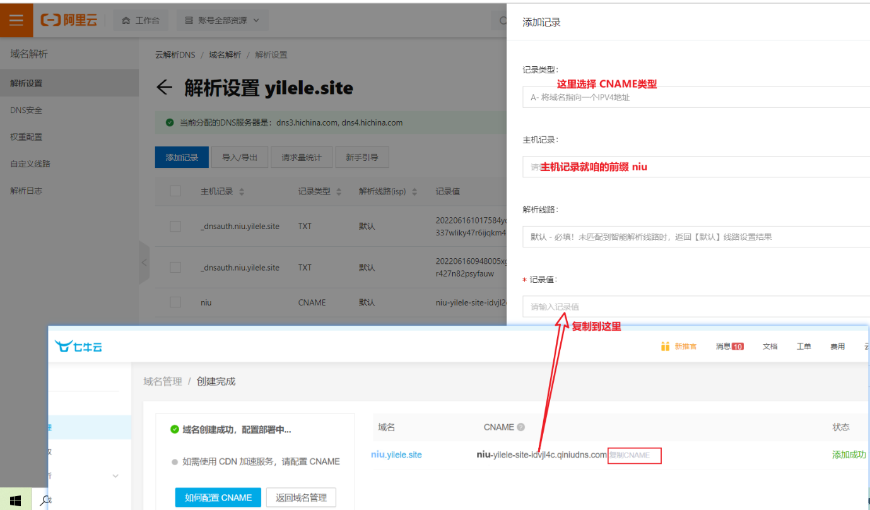870x510 pixels.
Task: Sort by 解析线路(isp) column
Action: coord(414,192)
